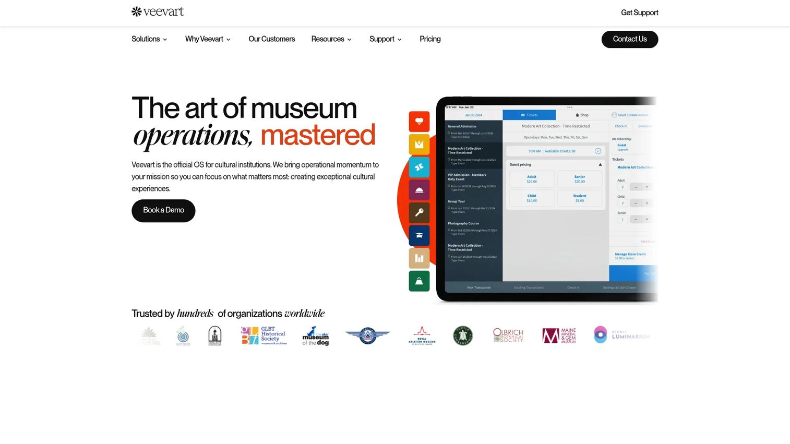
Task: Open the Support dropdown in navigation
Action: point(386,39)
